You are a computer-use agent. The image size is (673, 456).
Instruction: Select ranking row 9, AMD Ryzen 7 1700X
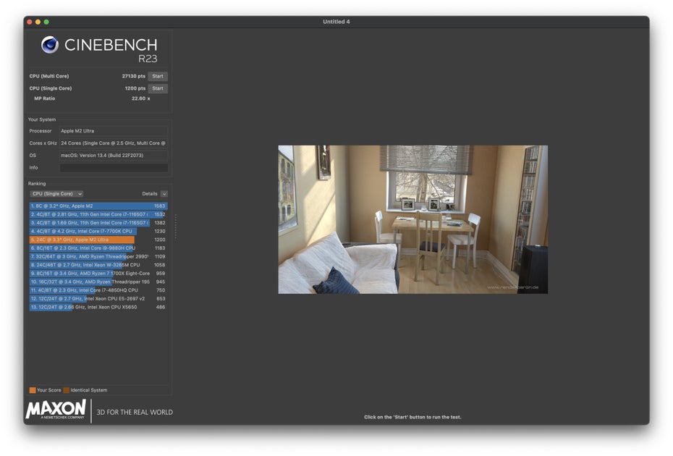pyautogui.click(x=98, y=273)
